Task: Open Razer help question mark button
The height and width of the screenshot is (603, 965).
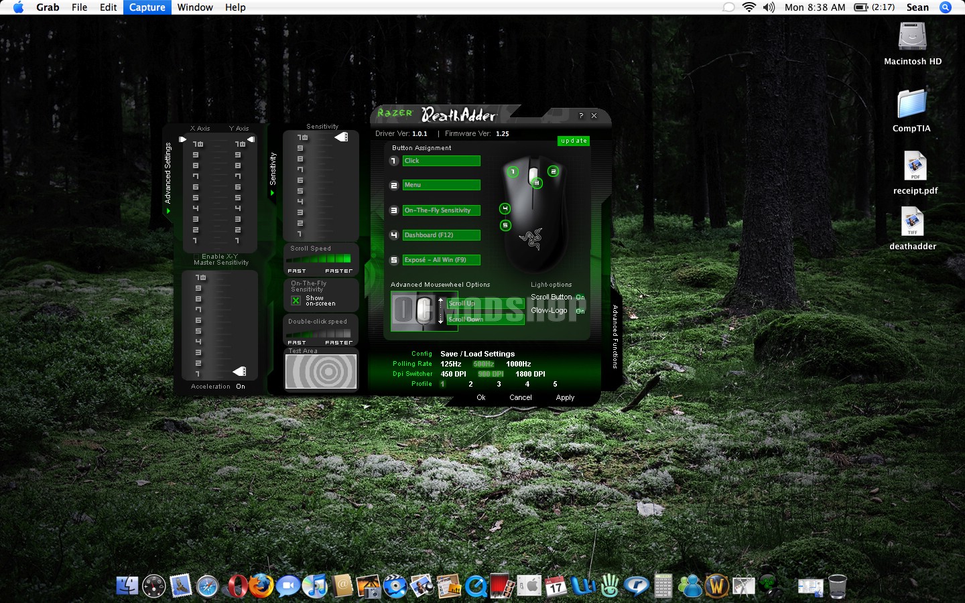Action: click(581, 116)
